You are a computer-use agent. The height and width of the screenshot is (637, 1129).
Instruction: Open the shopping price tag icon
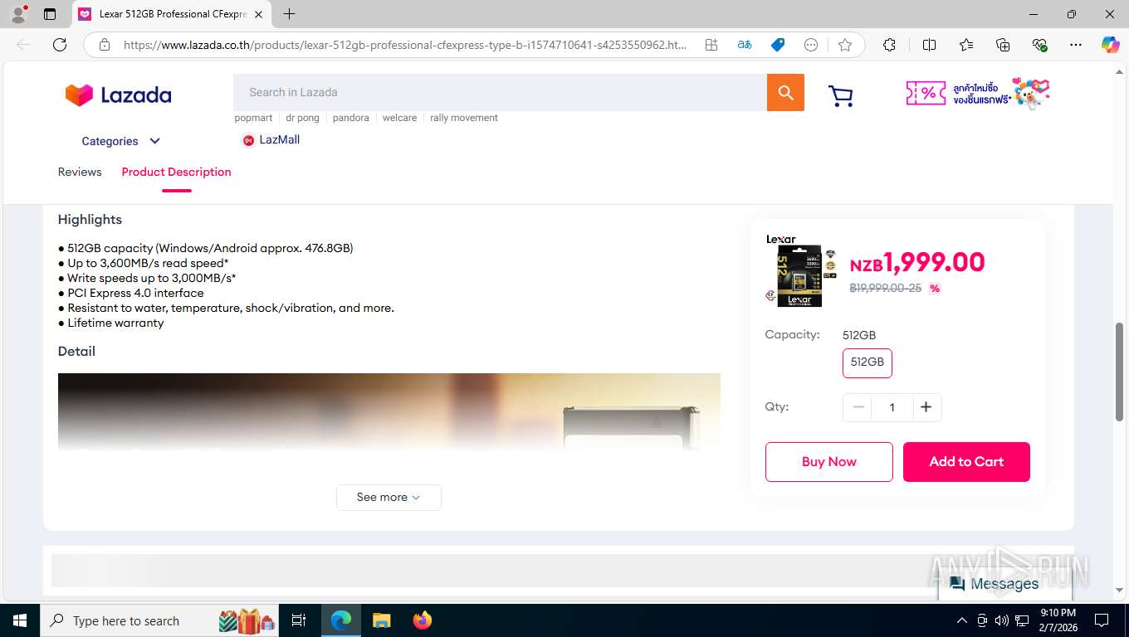pyautogui.click(x=778, y=45)
